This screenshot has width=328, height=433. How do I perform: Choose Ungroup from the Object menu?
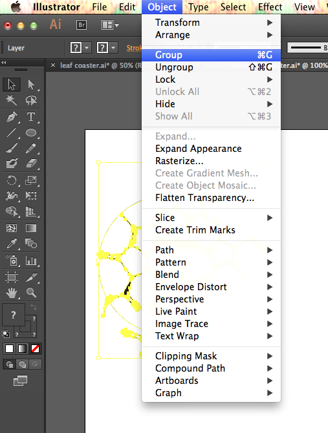211,67
